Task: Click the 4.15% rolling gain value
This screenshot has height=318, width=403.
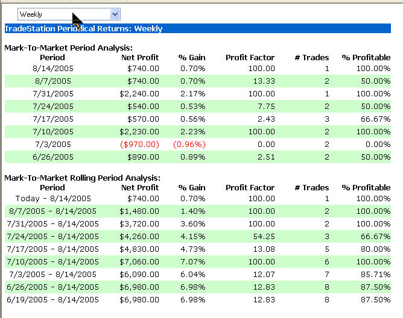Action: click(193, 236)
